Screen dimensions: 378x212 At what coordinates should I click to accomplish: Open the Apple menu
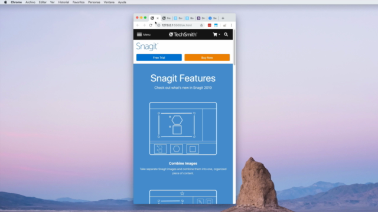pos(5,2)
